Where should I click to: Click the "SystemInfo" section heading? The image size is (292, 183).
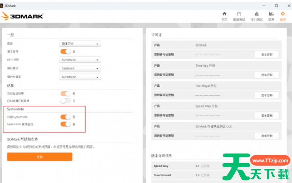pos(16,109)
